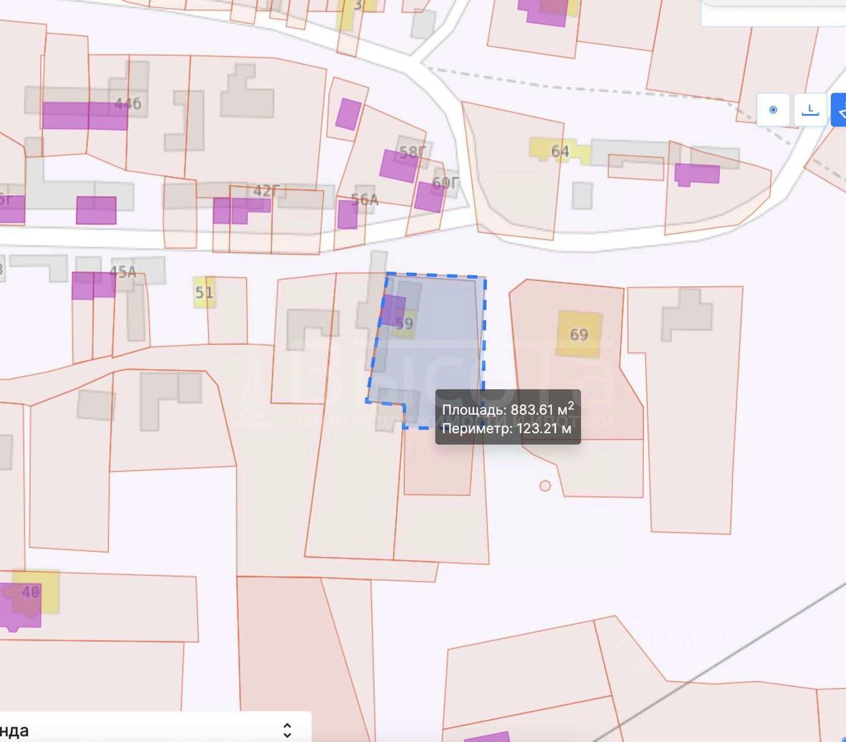The height and width of the screenshot is (742, 846).
Task: Click house number 40 label
Action: click(30, 592)
